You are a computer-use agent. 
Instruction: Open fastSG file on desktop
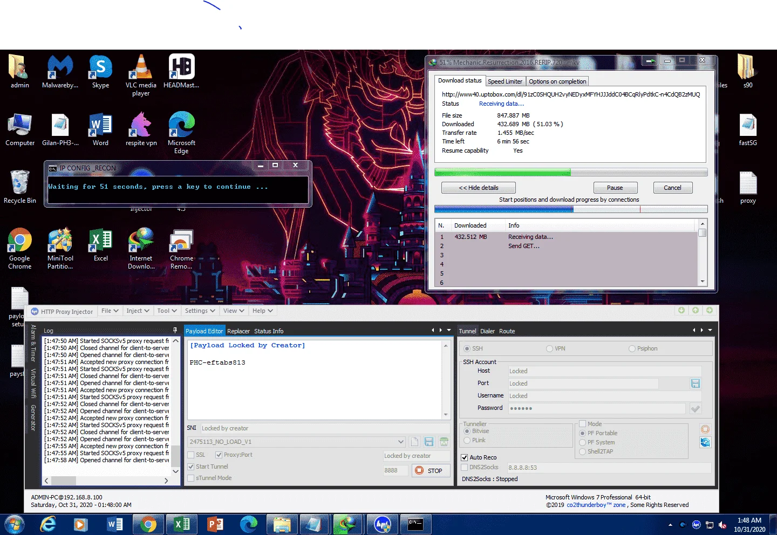[748, 129]
